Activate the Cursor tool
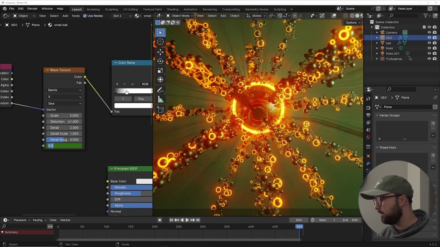This screenshot has width=440, height=247. tap(160, 42)
